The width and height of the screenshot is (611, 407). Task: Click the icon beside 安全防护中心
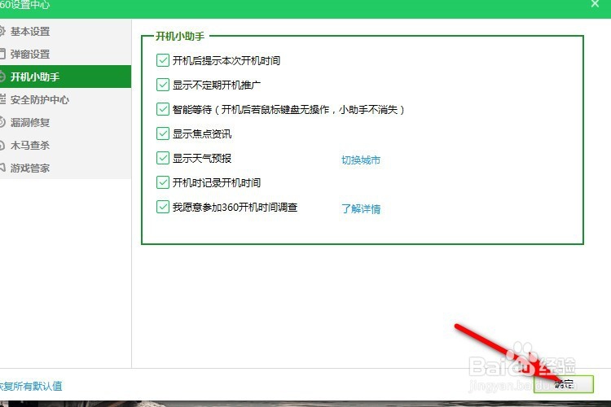[x=2, y=99]
